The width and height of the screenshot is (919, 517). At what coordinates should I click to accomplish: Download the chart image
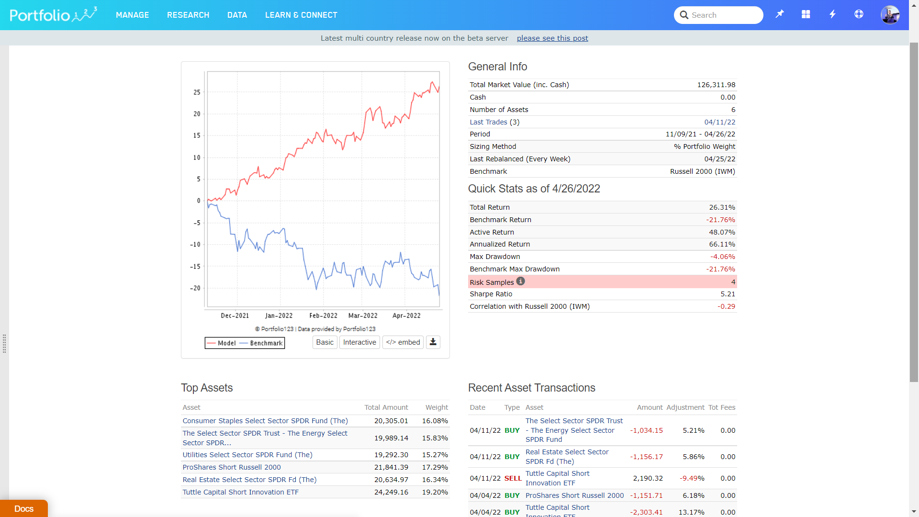433,342
